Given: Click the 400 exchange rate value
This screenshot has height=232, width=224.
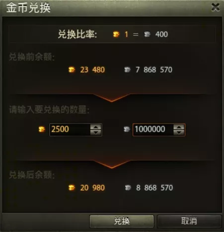Looking at the screenshot, I should click(x=161, y=34).
